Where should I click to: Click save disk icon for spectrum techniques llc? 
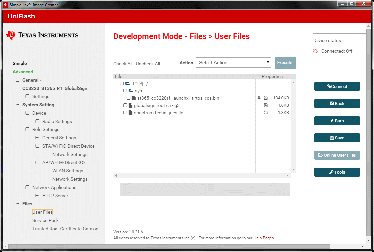[266, 112]
